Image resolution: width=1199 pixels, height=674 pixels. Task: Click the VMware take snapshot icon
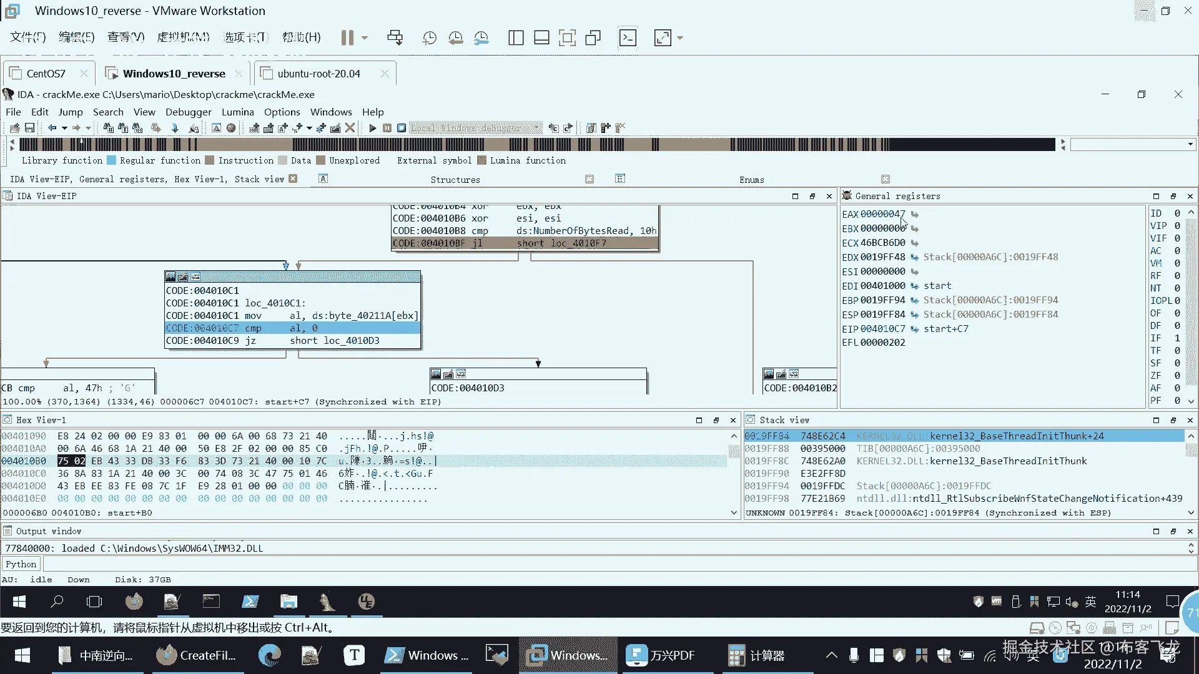tap(429, 38)
